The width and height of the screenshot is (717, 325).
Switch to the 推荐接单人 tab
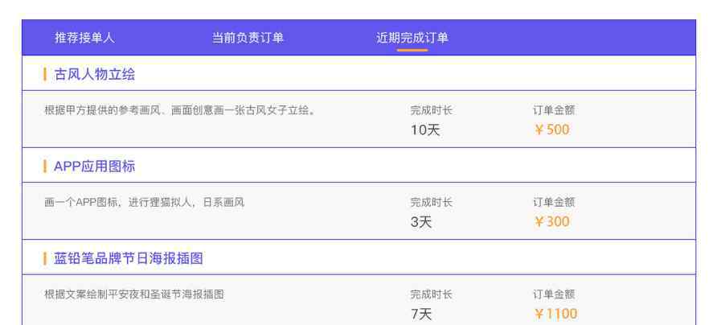pyautogui.click(x=84, y=38)
